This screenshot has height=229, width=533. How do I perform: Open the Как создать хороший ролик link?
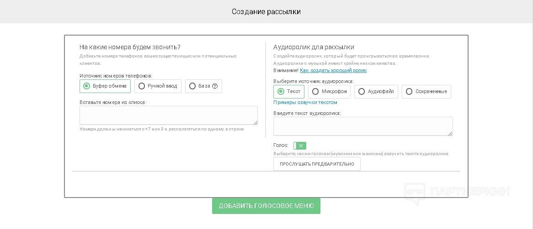(x=333, y=71)
